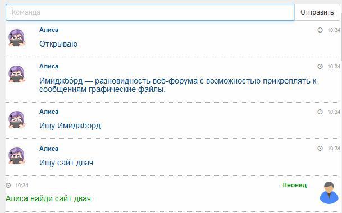Click clock icon on Имиджборд definition message
Screen dimensions: 342x213
pos(320,67)
